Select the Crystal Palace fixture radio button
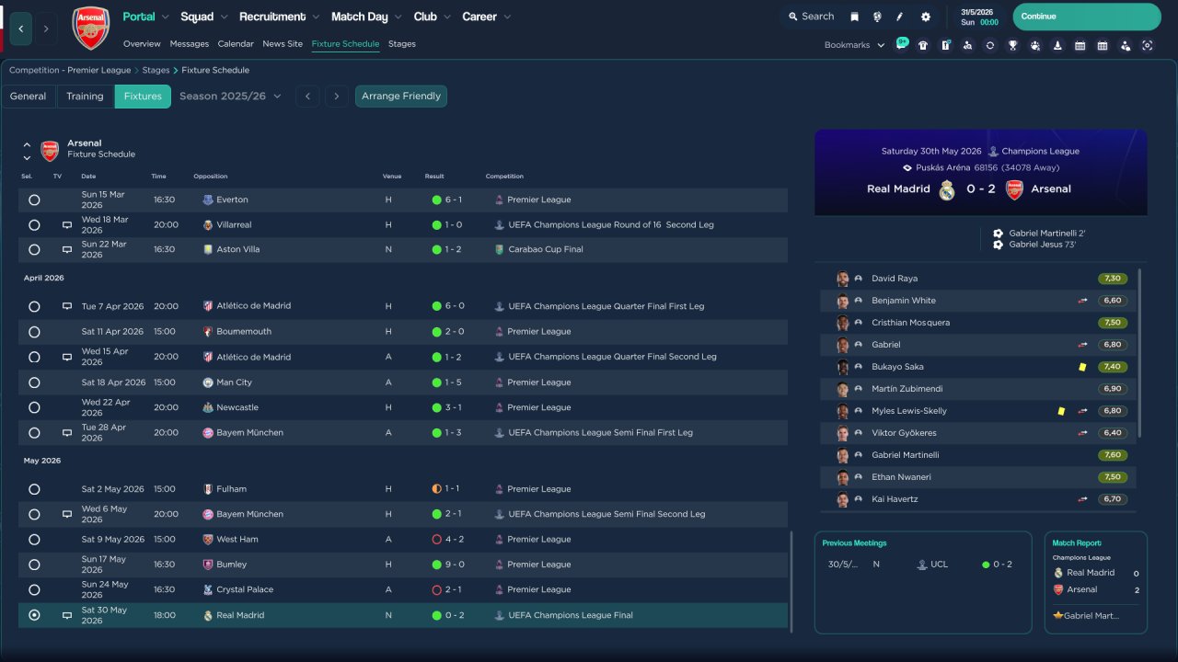1178x662 pixels. (34, 589)
